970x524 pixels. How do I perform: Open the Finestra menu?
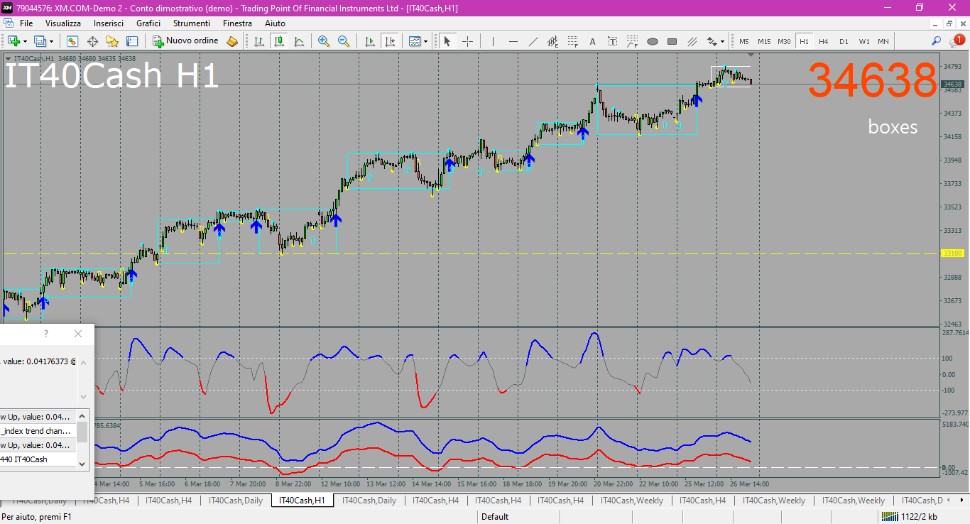(x=237, y=23)
